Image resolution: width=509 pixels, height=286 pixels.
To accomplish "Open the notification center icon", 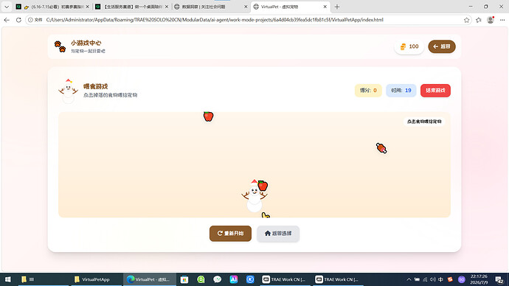I will click(x=499, y=279).
